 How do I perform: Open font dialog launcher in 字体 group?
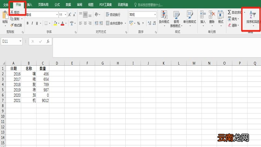[76, 32]
